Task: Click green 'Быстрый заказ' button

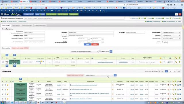Action: click(74, 14)
